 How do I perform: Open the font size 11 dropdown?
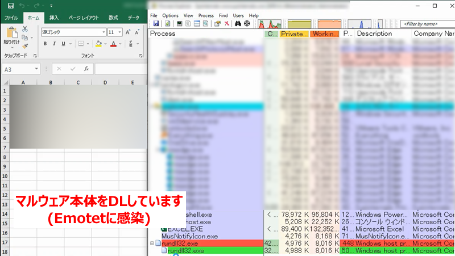pos(119,32)
